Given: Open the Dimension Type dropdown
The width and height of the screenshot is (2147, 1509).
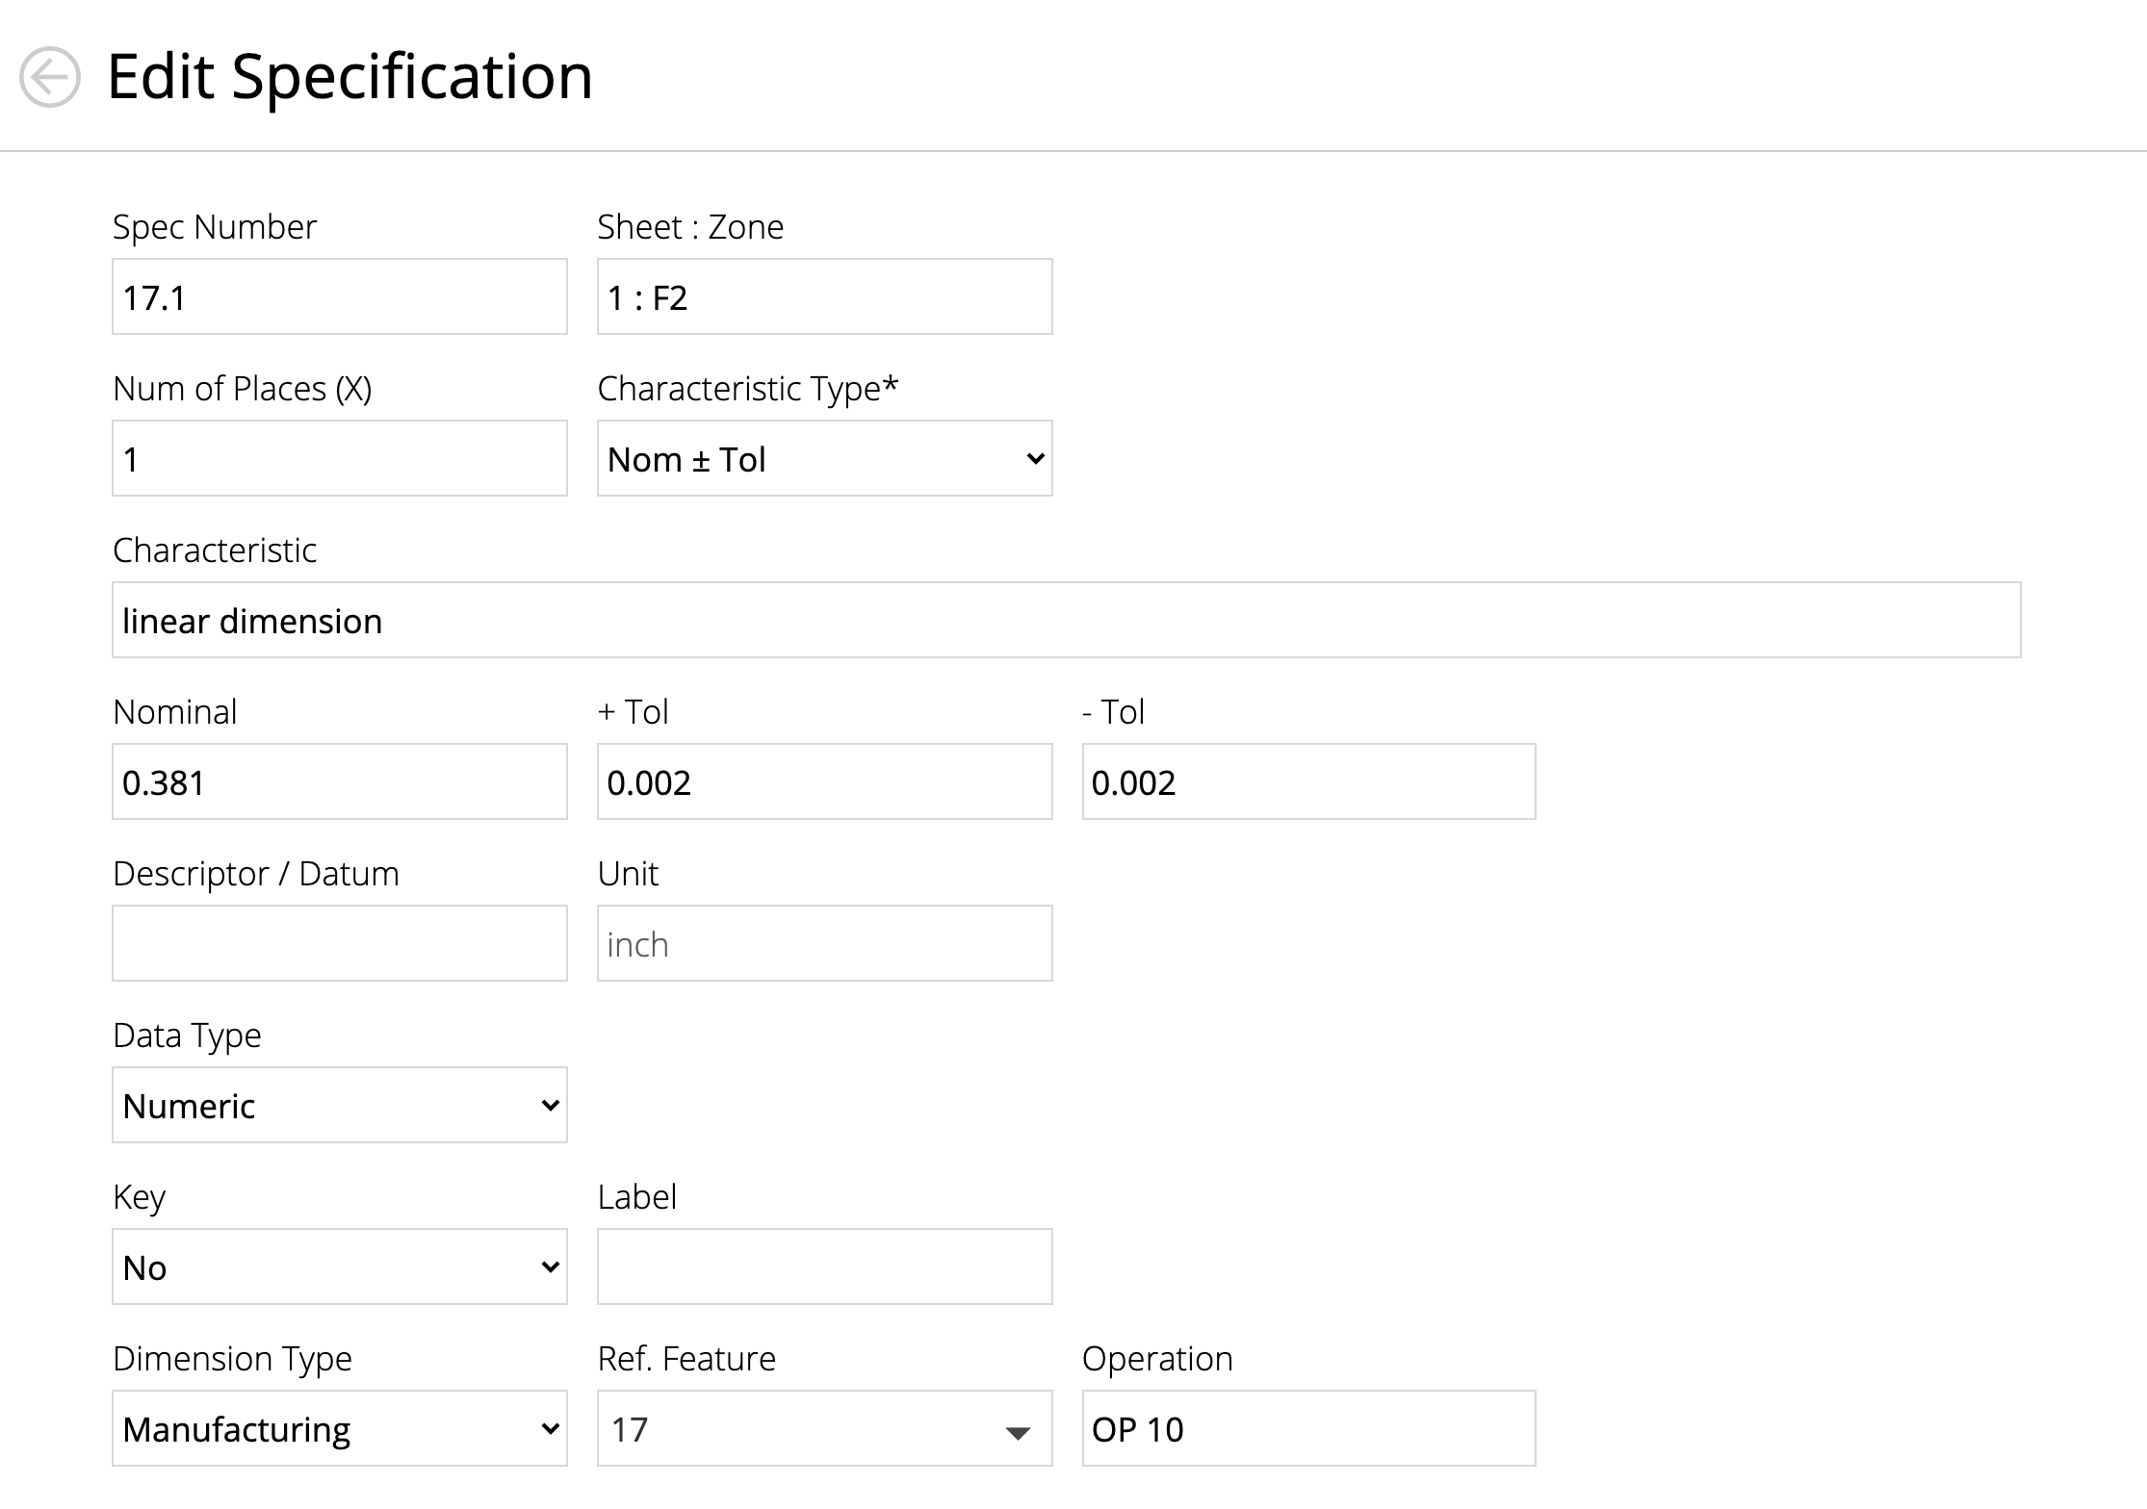Looking at the screenshot, I should point(339,1429).
